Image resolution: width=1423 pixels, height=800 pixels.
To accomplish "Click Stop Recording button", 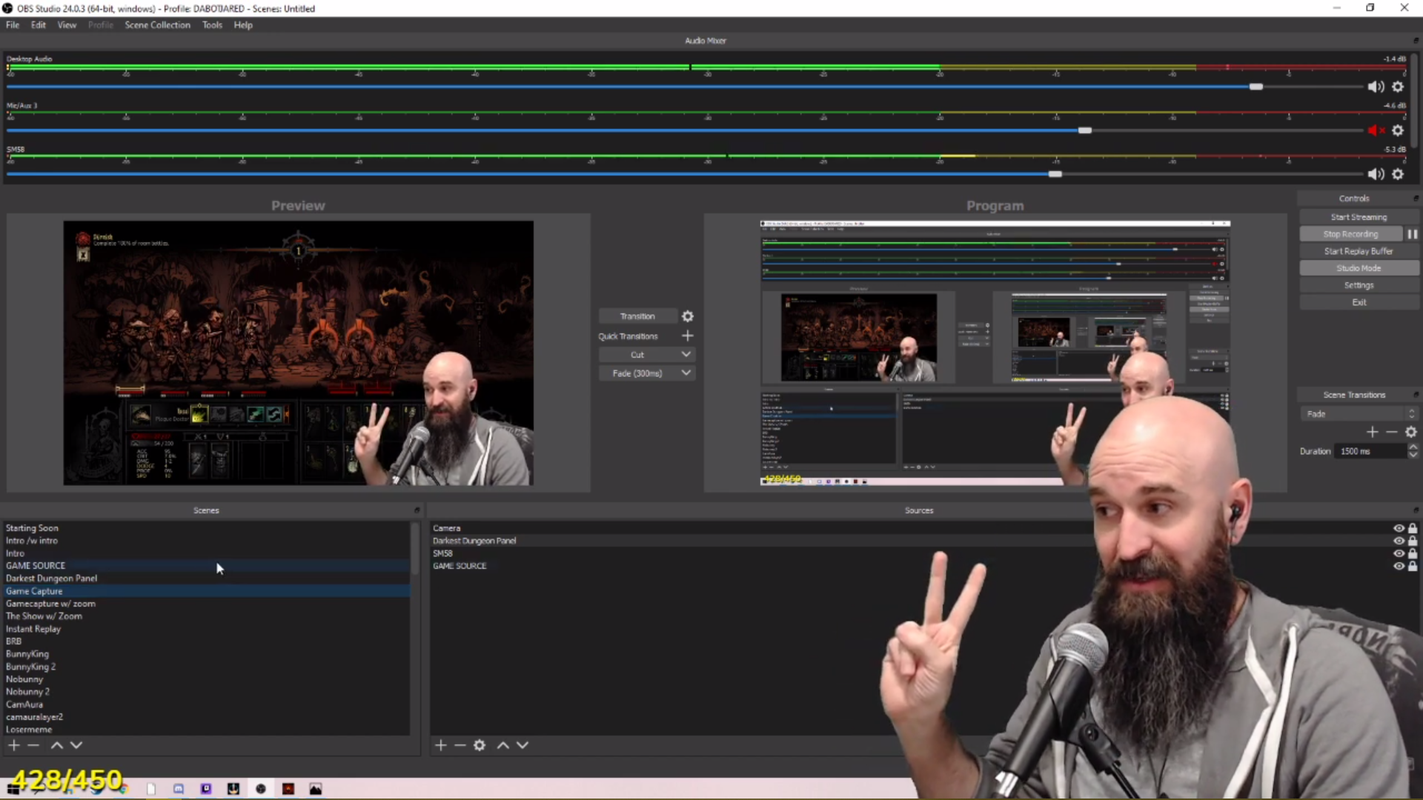I will coord(1351,234).
